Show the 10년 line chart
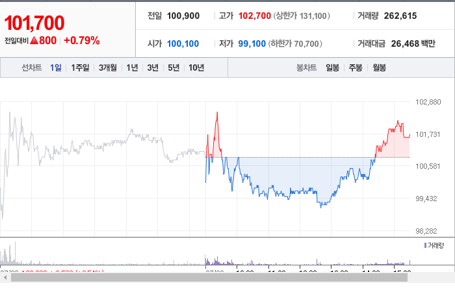 pos(196,67)
